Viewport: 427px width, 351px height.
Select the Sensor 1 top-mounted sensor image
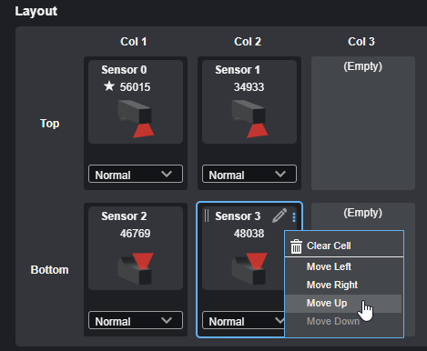(249, 119)
